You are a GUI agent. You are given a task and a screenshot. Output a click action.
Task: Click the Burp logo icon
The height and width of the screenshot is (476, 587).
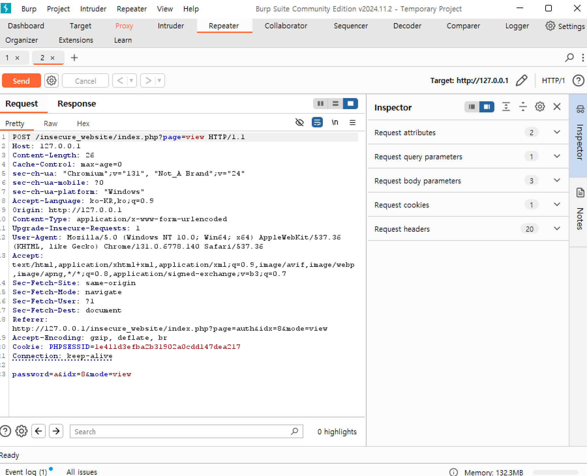tap(6, 8)
